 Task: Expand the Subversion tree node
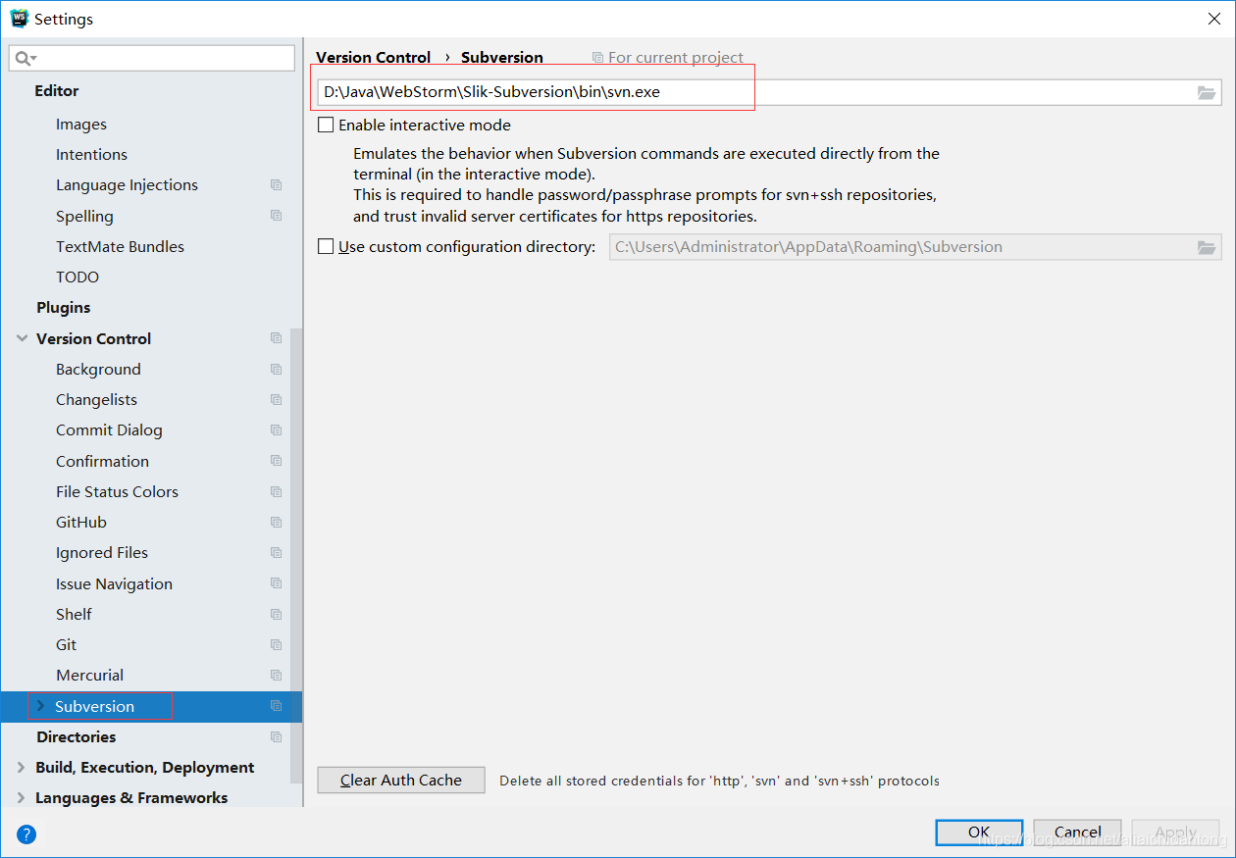pyautogui.click(x=40, y=706)
